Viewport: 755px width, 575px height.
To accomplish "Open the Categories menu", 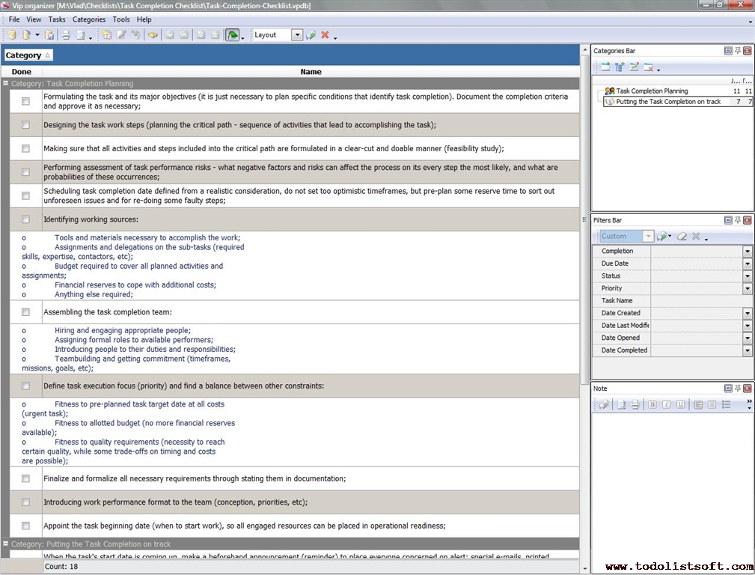I will (x=88, y=19).
